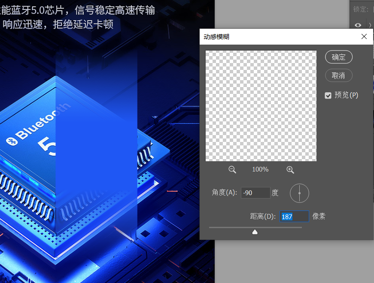Click the 动感模糊 dialog title text
Screen dimensions: 374x283
(216, 37)
